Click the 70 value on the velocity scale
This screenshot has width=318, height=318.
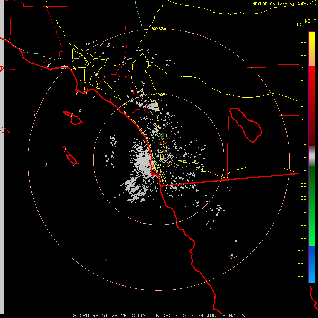(304, 67)
